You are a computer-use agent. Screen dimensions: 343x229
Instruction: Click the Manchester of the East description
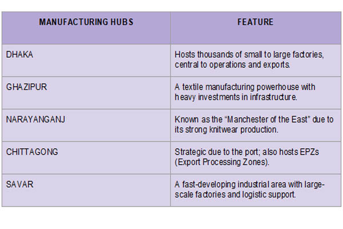click(x=254, y=124)
